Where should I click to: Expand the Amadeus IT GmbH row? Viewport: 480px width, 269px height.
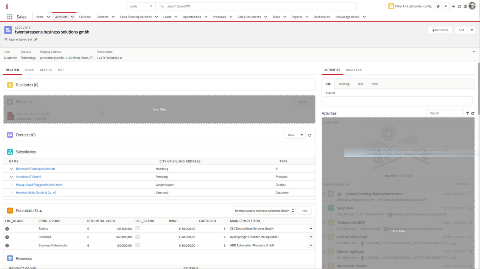(x=11, y=177)
